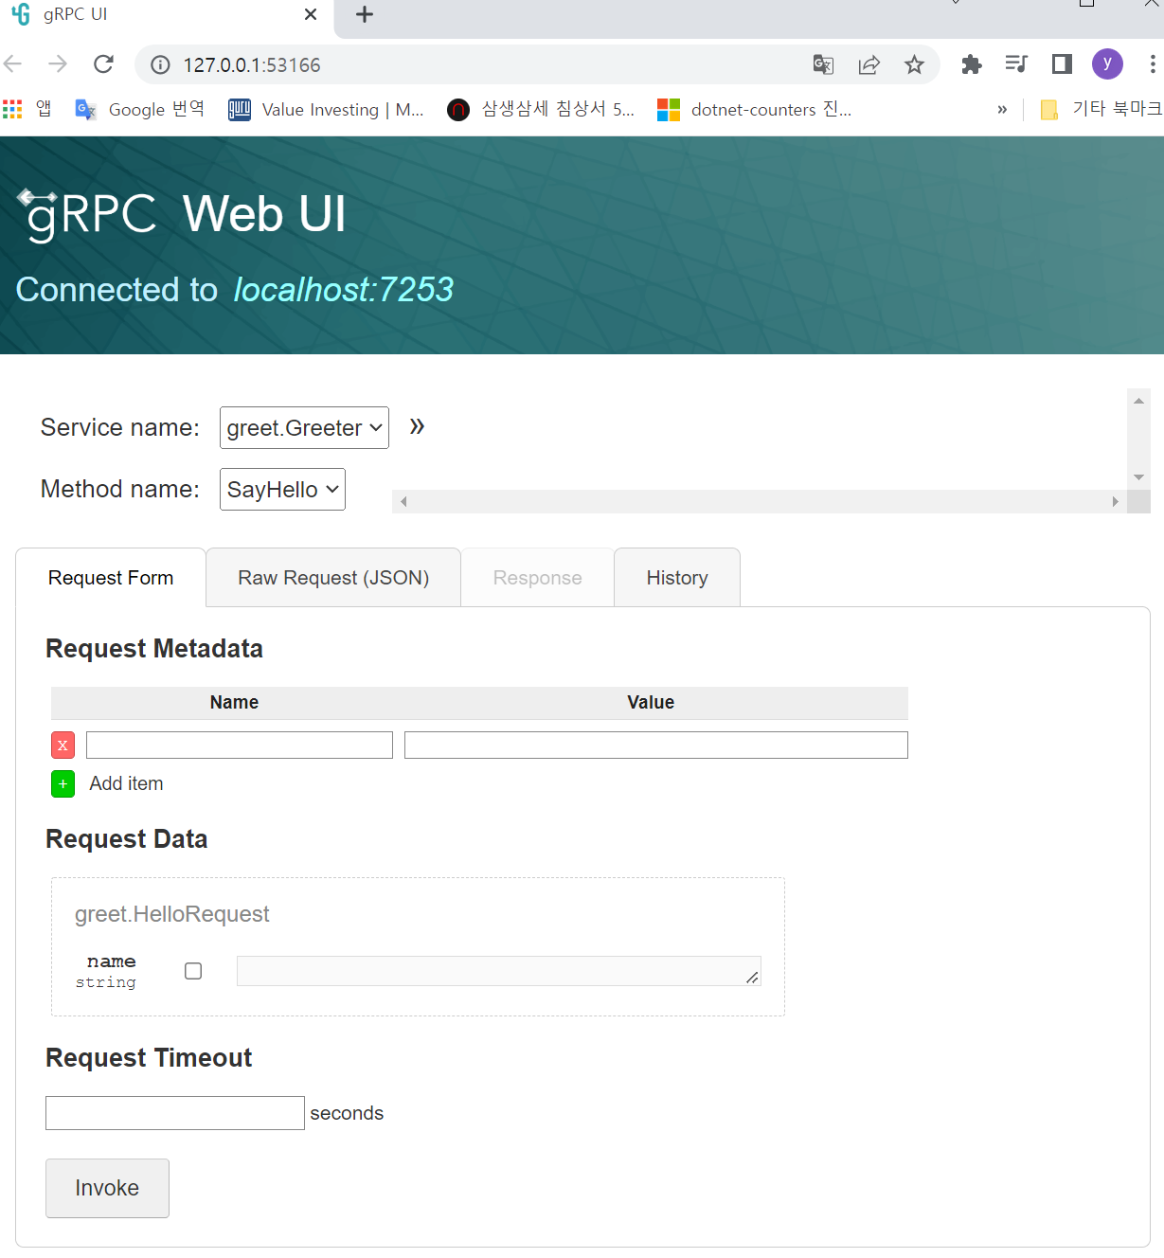
Task: Click the browser forward arrow
Action: coord(58,64)
